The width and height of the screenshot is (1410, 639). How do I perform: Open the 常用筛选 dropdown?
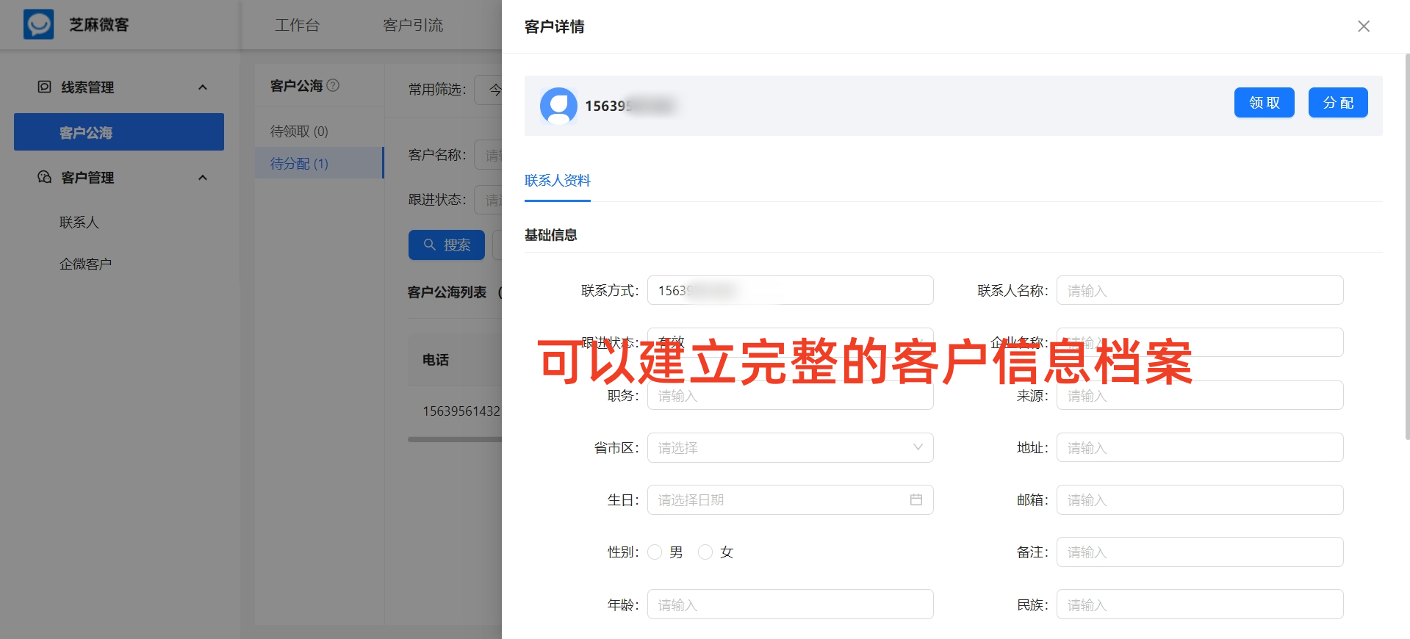[489, 90]
